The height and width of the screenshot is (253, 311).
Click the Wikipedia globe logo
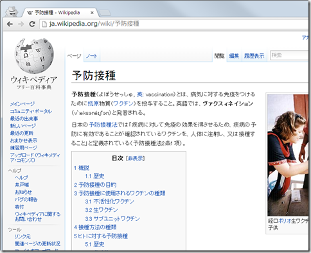[34, 56]
